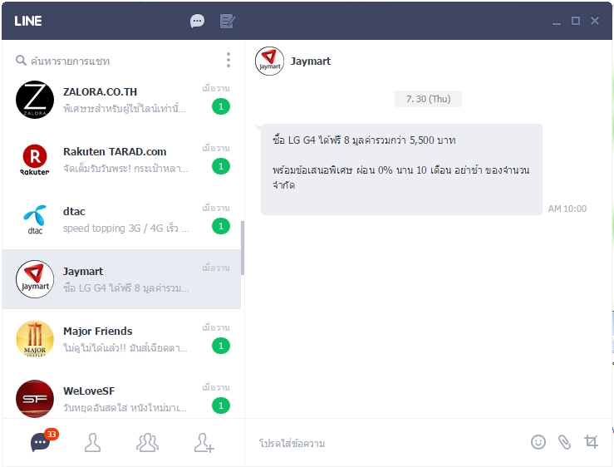Click the WeLoveSF SF logo avatar

(35, 399)
